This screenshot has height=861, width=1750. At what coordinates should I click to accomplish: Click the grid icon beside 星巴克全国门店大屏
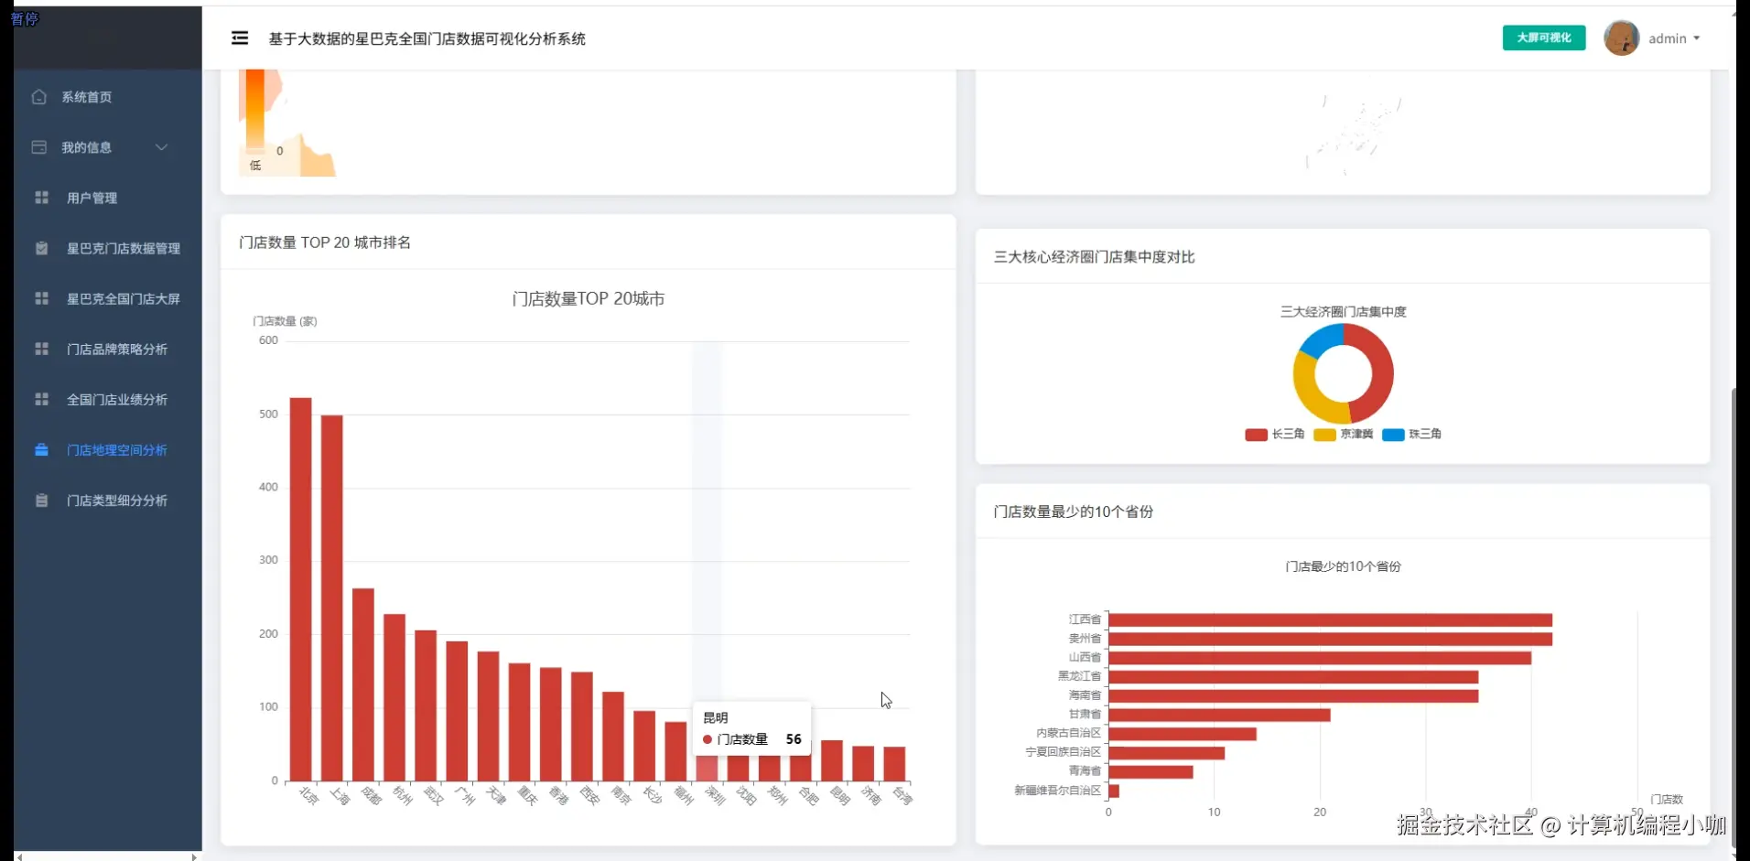point(41,298)
